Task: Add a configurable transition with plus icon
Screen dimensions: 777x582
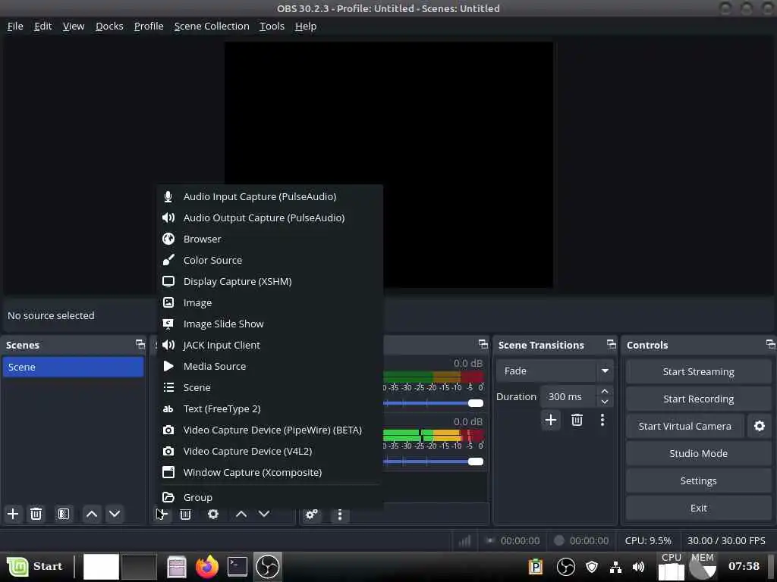Action: click(551, 420)
